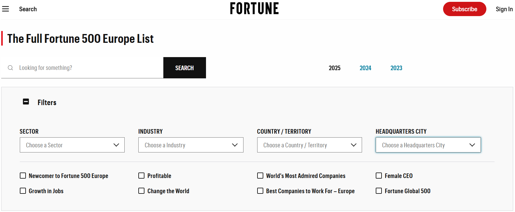The width and height of the screenshot is (515, 212).
Task: Select the 2025 list tab
Action: [x=335, y=68]
